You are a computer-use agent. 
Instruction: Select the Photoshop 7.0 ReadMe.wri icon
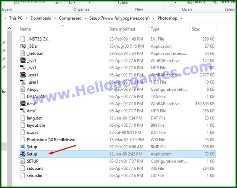point(23,140)
